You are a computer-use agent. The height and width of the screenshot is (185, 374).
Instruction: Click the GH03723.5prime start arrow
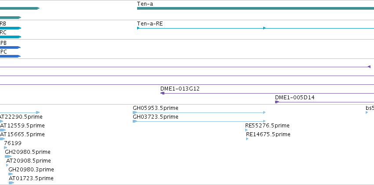(135, 121)
